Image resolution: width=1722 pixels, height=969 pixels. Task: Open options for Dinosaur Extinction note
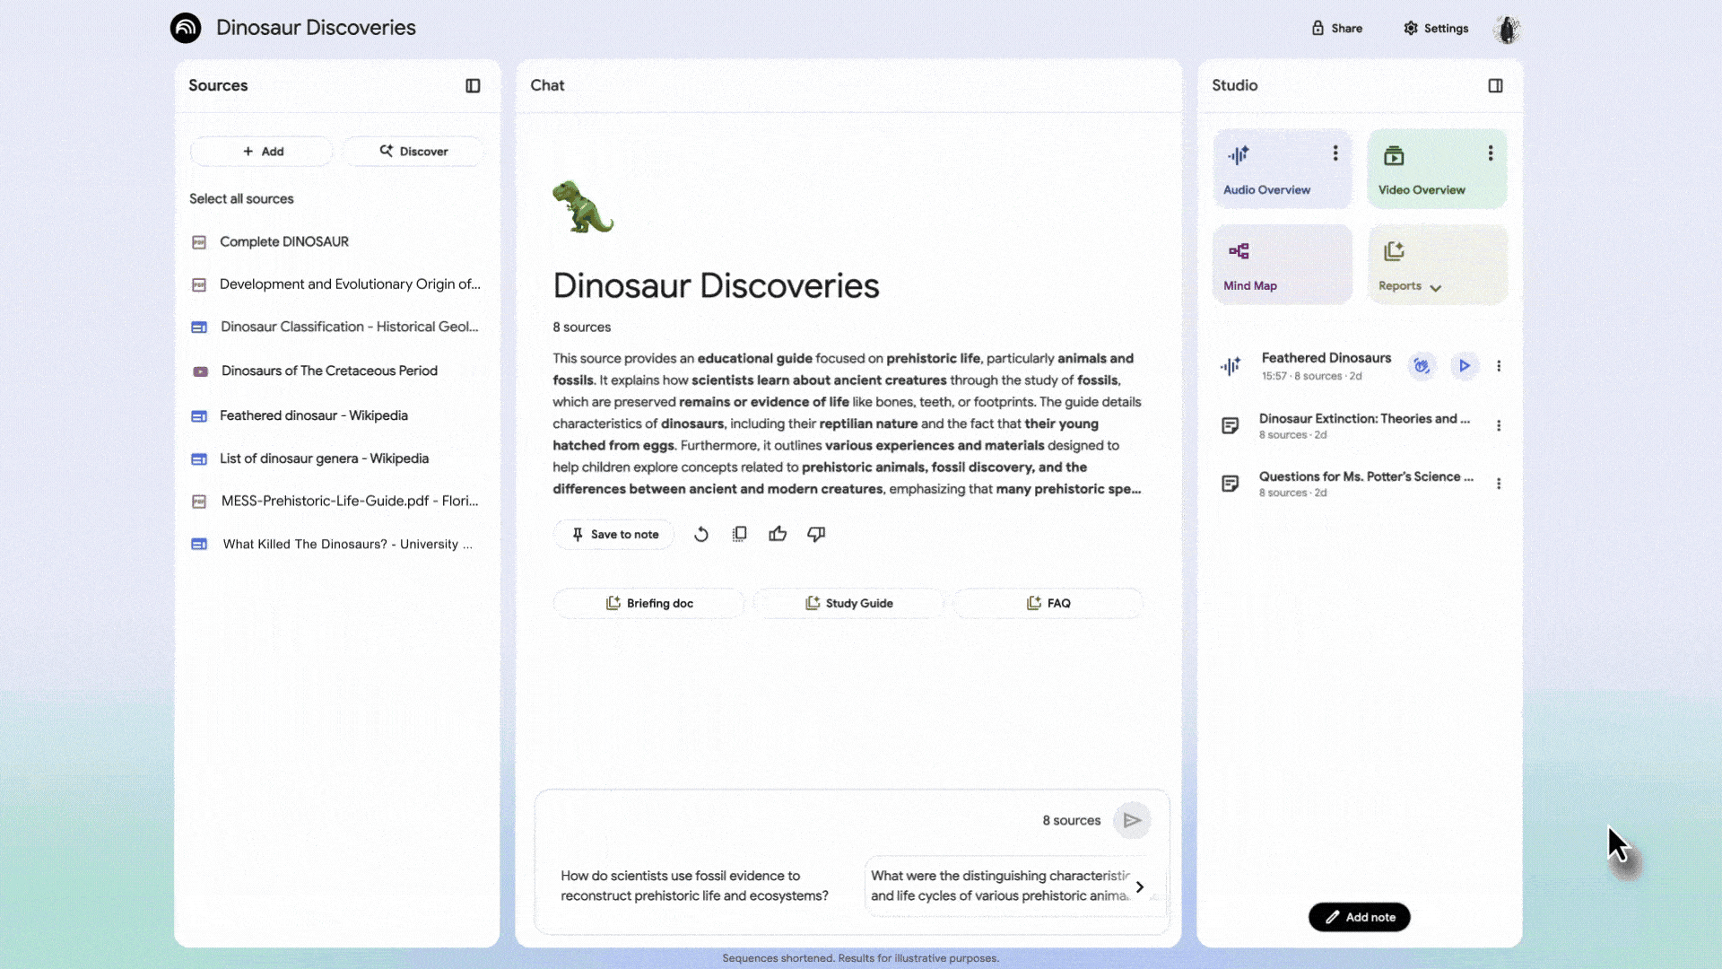tap(1499, 426)
